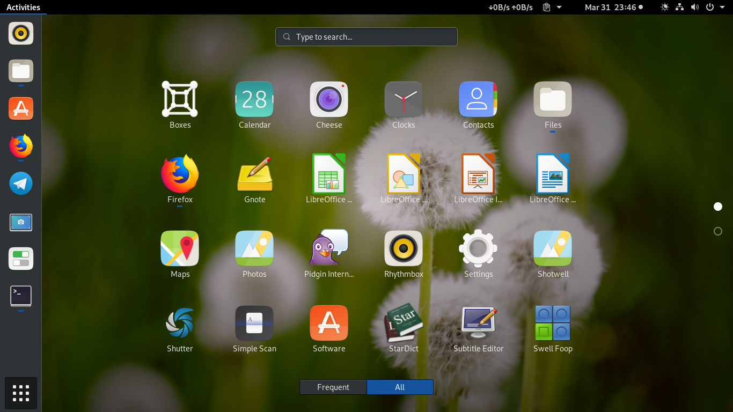Launch LibreOffice Impress presentation icon
Image resolution: width=733 pixels, height=412 pixels.
(x=478, y=174)
